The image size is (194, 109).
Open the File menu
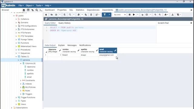tap(21, 5)
